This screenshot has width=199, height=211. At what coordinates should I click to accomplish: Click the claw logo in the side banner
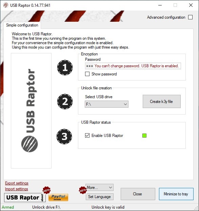click(x=29, y=144)
